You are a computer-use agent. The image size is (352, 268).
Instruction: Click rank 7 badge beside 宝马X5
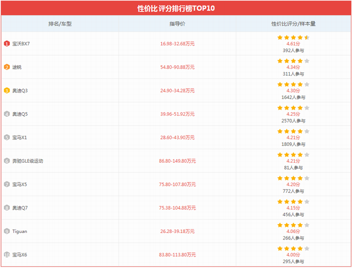pos(6,184)
